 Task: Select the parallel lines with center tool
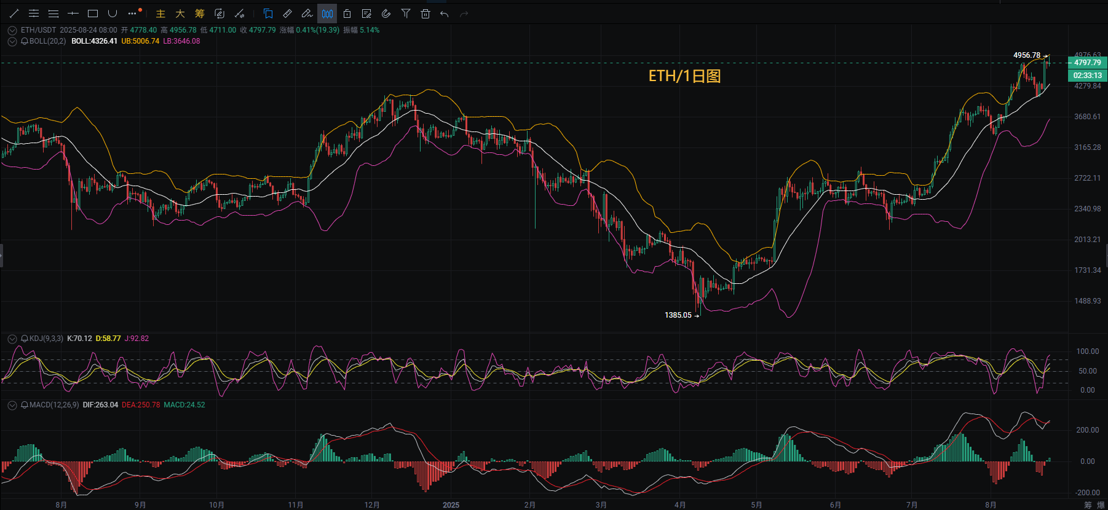tap(34, 14)
